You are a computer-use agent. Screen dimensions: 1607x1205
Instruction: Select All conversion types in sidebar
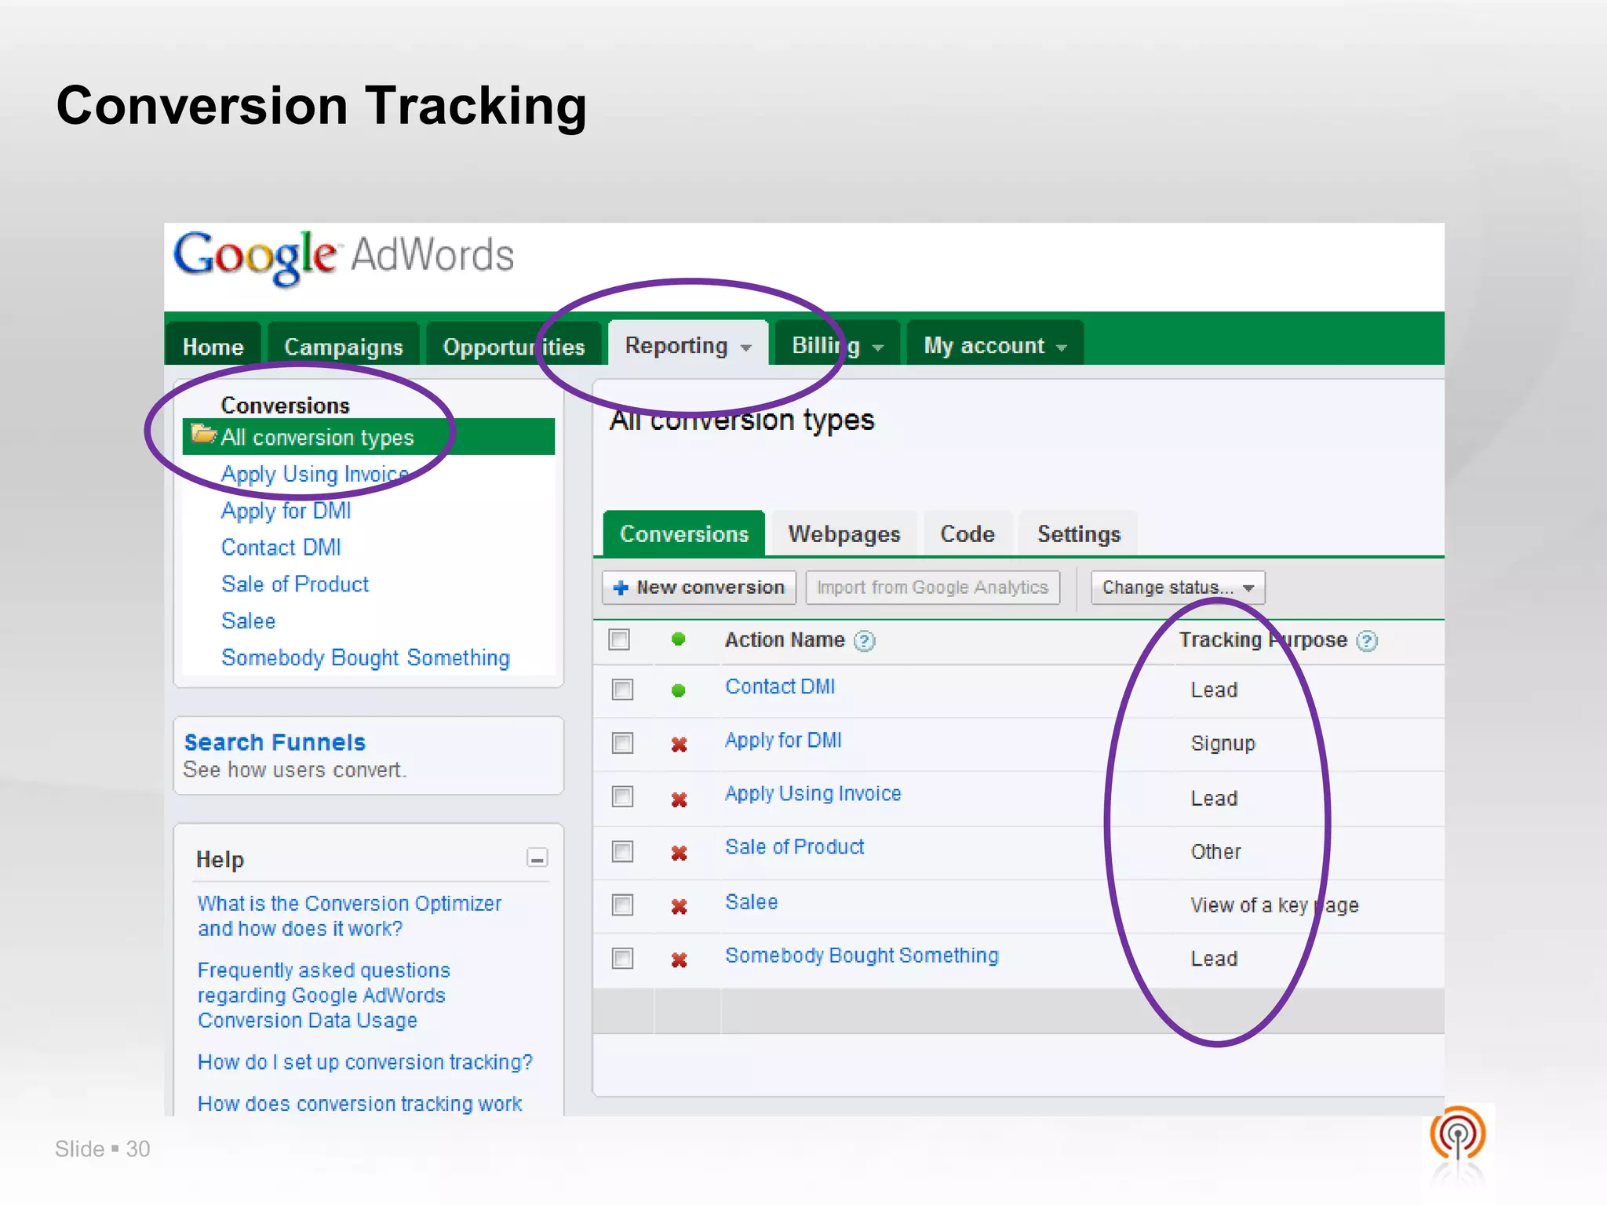(369, 437)
